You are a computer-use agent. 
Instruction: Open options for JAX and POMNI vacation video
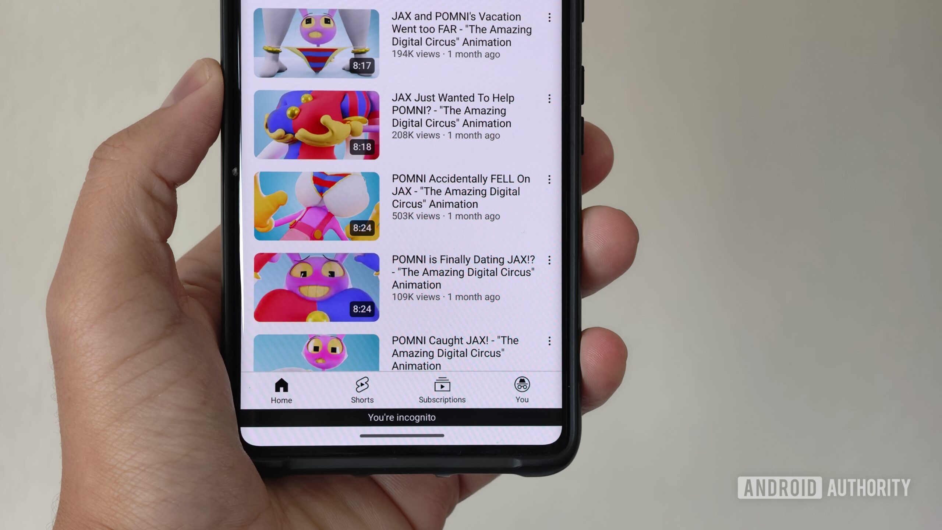coord(548,17)
